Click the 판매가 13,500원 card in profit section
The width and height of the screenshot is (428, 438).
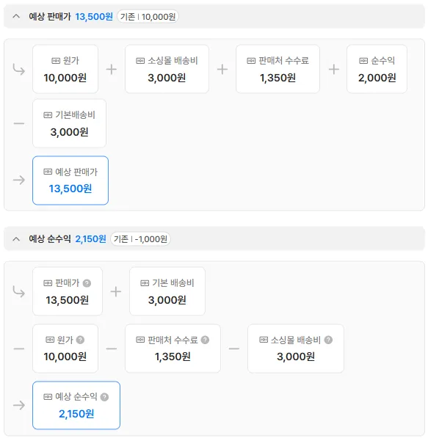pyautogui.click(x=68, y=291)
